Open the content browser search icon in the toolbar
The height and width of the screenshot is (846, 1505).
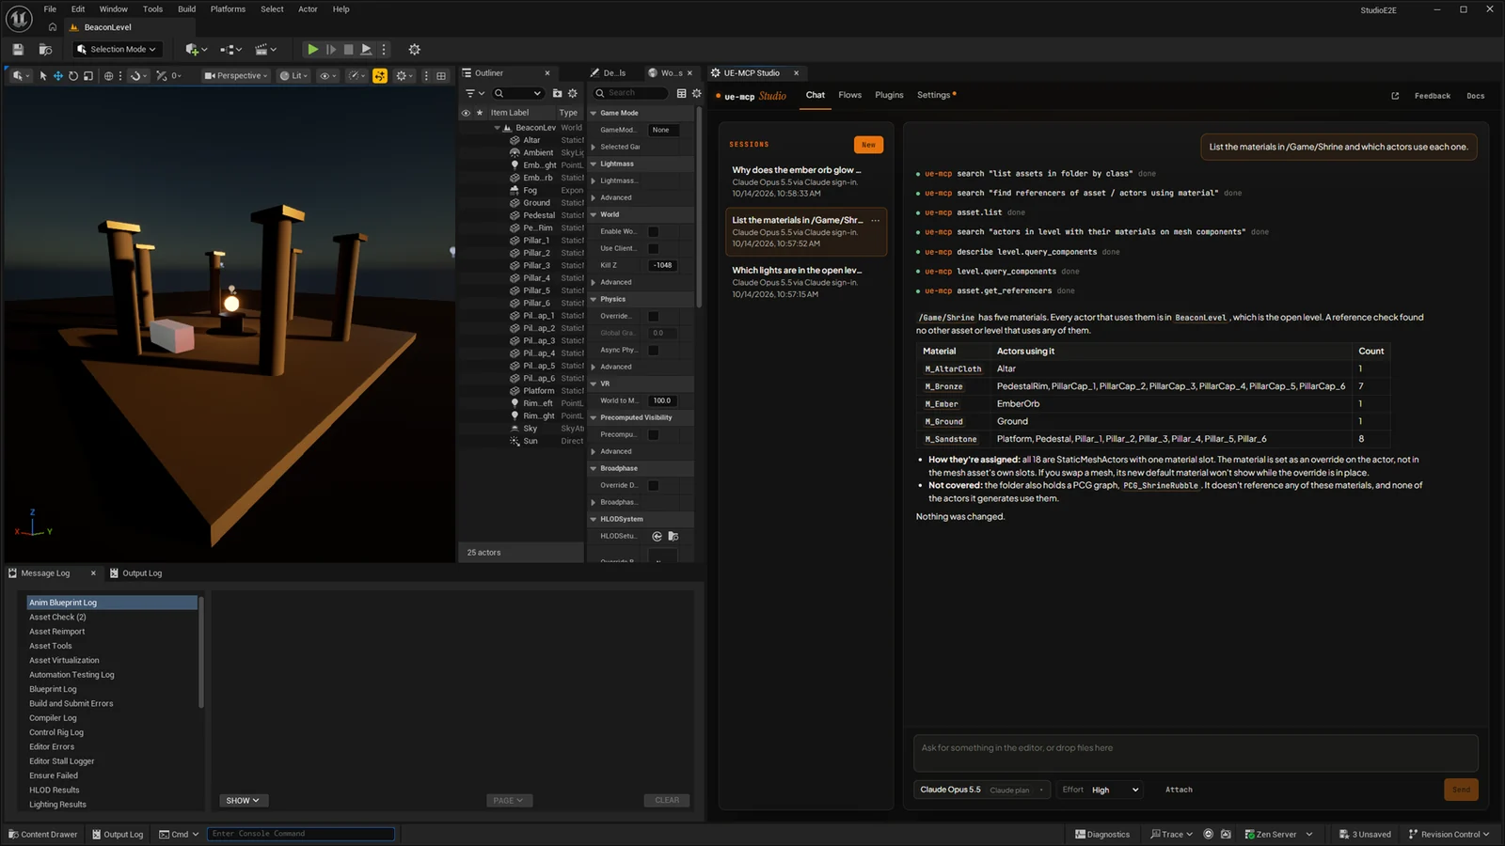(x=45, y=49)
